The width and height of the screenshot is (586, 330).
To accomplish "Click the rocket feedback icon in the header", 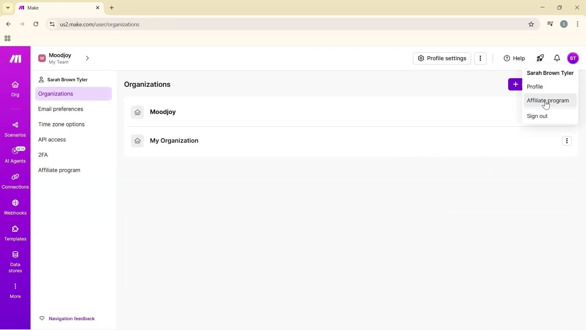I will pos(540,58).
